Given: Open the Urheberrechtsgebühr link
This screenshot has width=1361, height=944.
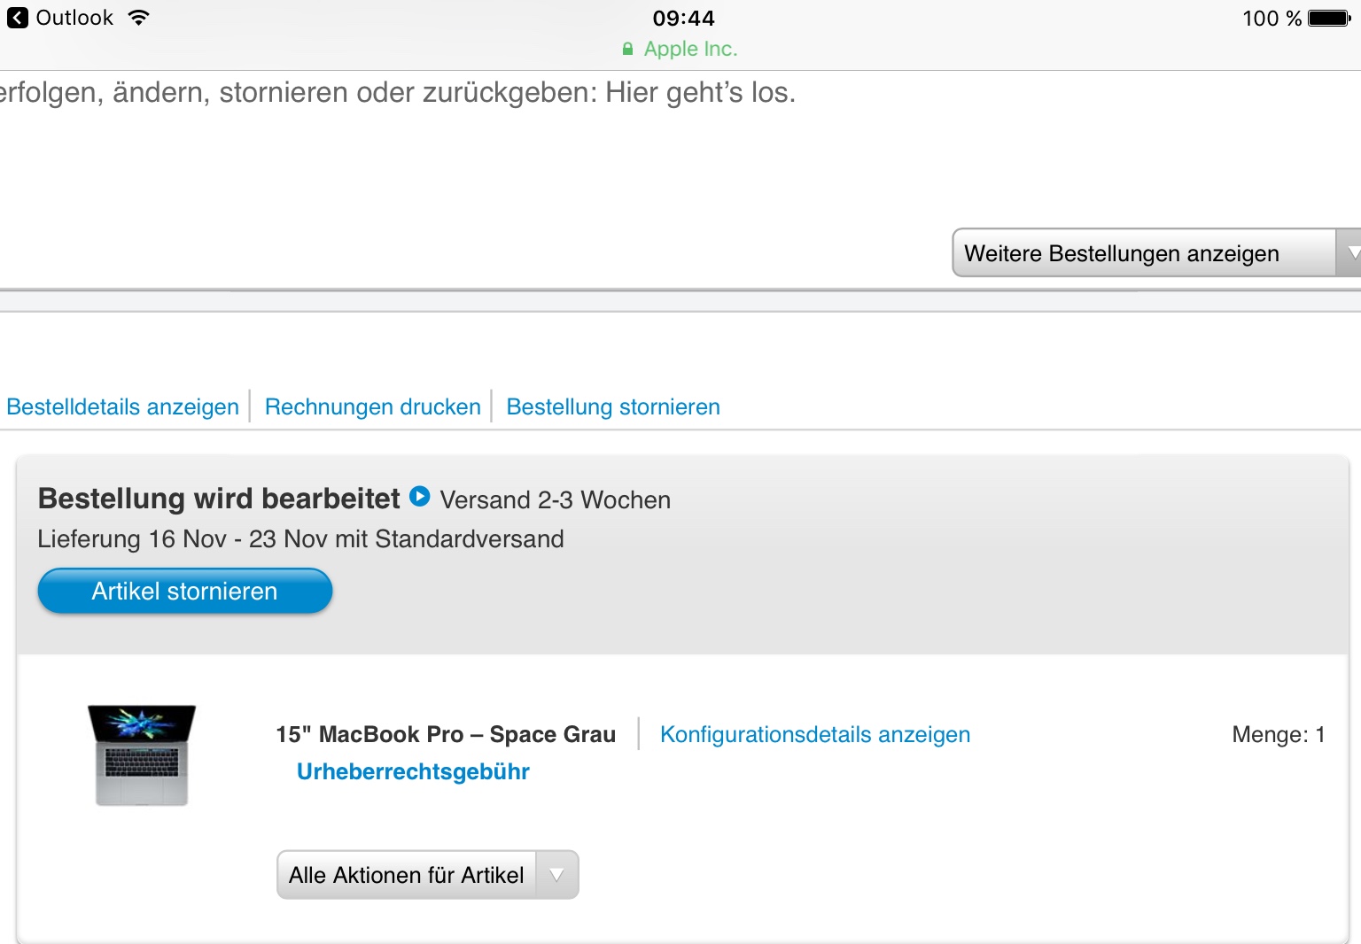Looking at the screenshot, I should (413, 771).
